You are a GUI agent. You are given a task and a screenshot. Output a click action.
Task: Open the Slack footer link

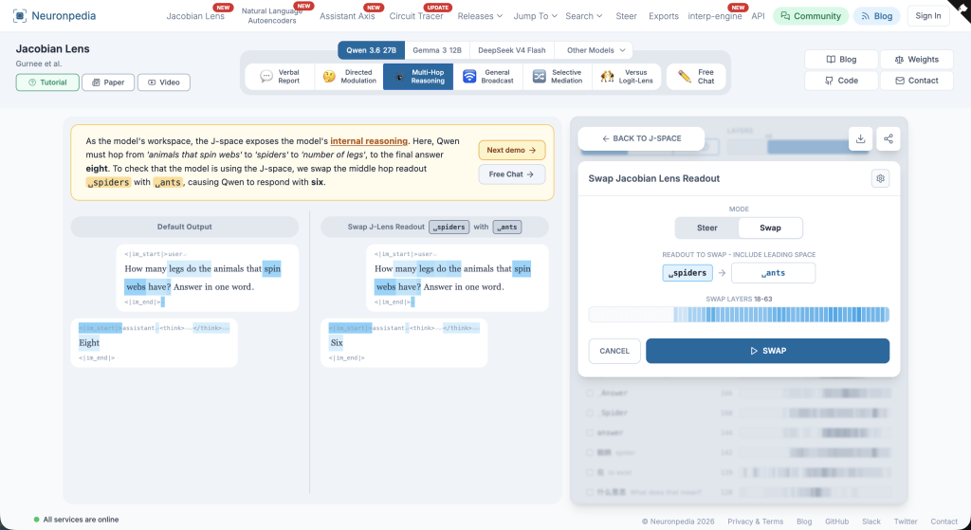[x=871, y=521]
